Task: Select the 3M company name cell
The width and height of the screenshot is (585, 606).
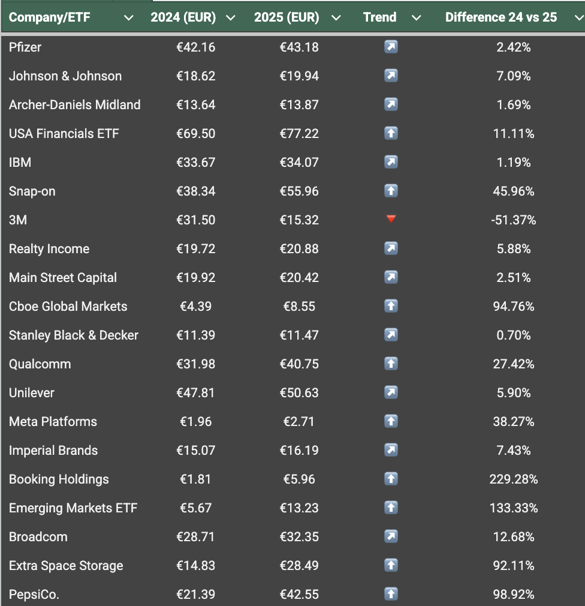Action: [18, 220]
